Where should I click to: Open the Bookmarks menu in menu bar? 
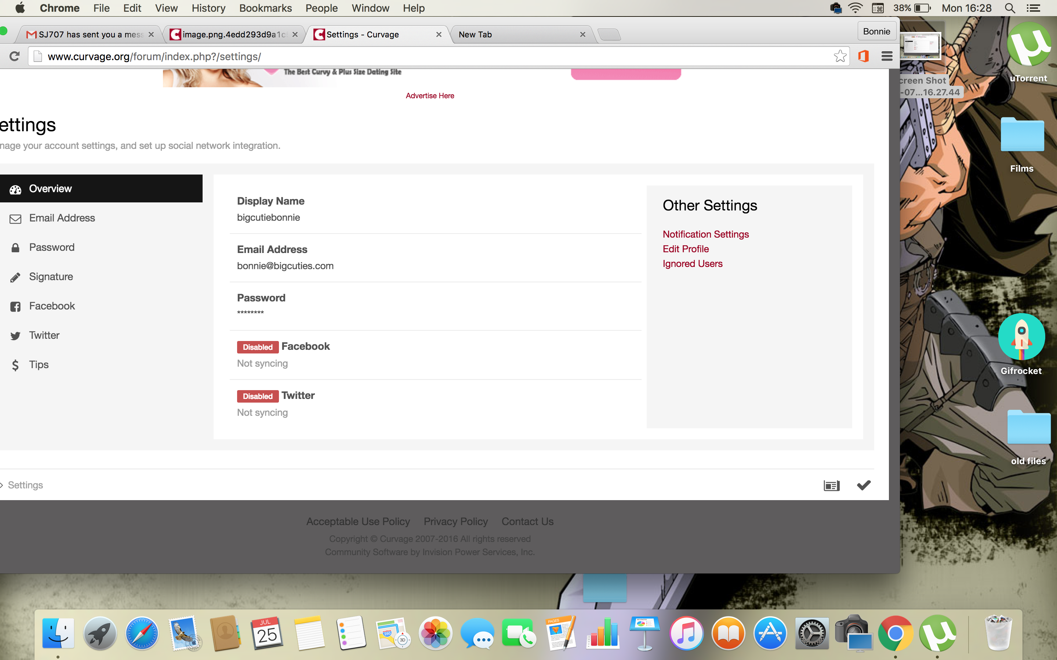pyautogui.click(x=265, y=8)
